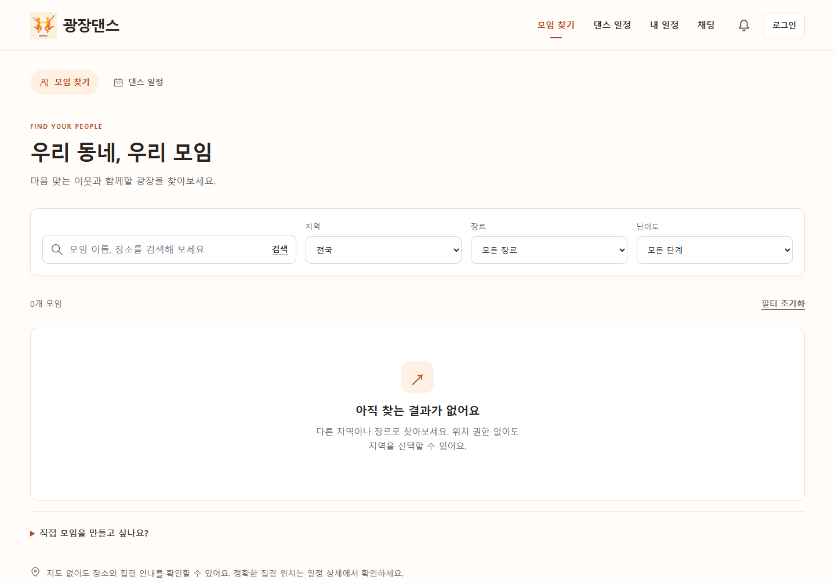Click the 광장댄스 site title
This screenshot has width=835, height=580.
pos(91,26)
